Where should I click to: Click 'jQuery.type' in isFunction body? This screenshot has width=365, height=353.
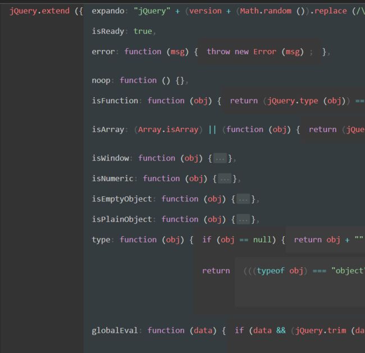pyautogui.click(x=293, y=101)
